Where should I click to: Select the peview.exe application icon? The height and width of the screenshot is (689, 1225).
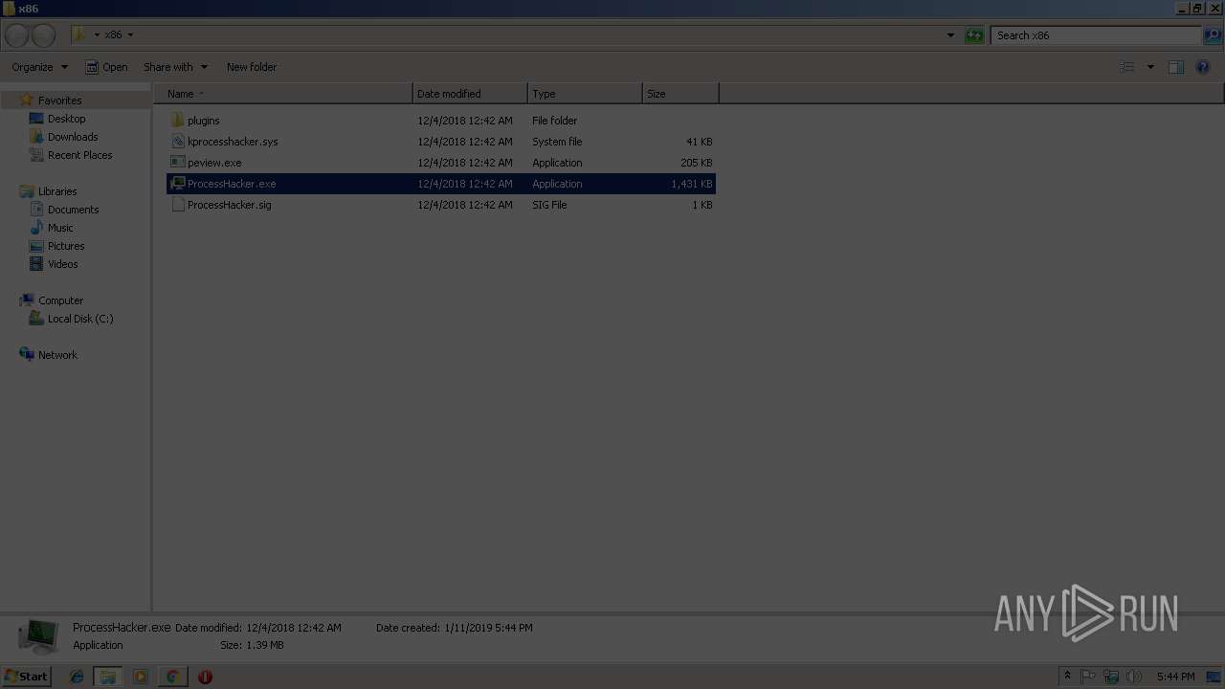coord(177,163)
